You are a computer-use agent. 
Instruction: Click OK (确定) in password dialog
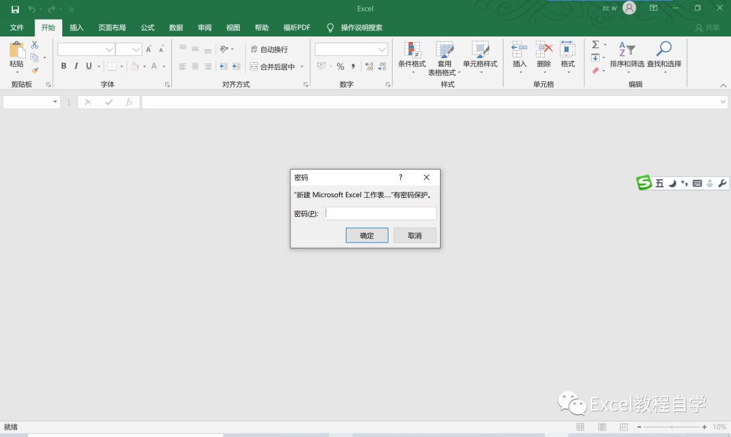click(x=367, y=236)
